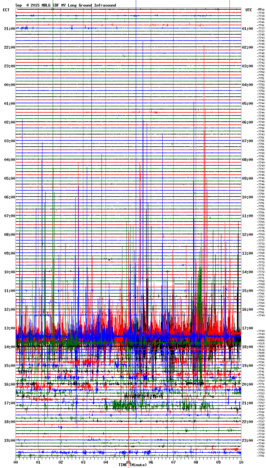Click the 01:00 label in the UTC column
Screen dimensions: 266x468
pyautogui.click(x=248, y=29)
